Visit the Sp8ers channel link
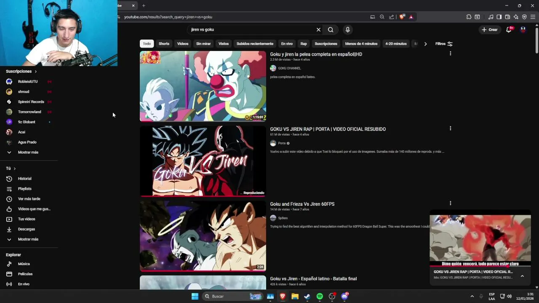The height and width of the screenshot is (303, 539). 283,218
